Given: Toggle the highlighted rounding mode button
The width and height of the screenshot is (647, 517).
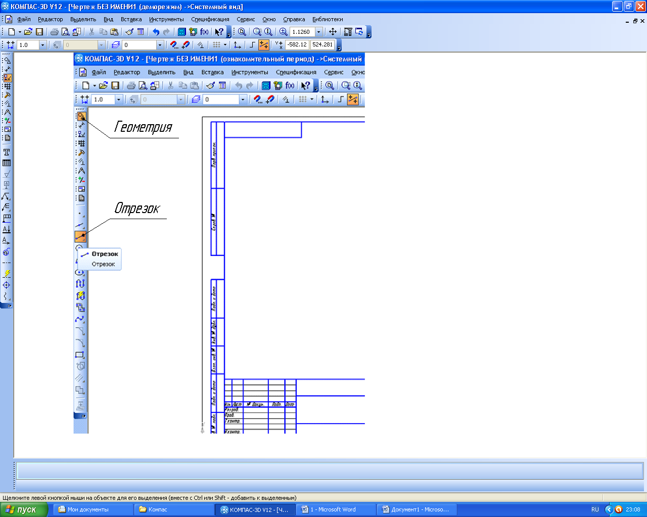Looking at the screenshot, I should coord(264,45).
